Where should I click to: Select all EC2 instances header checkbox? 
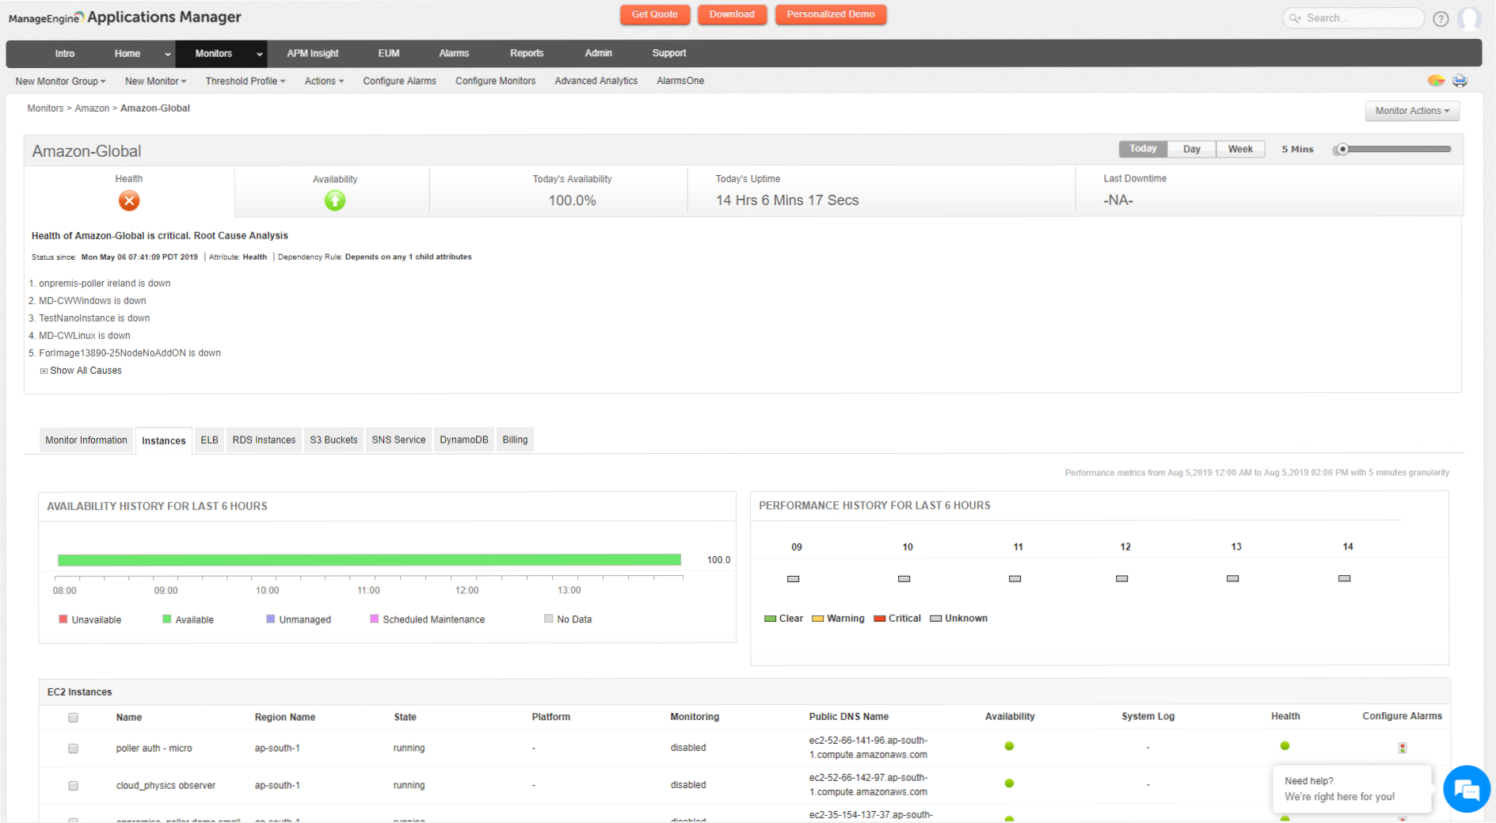pyautogui.click(x=73, y=718)
